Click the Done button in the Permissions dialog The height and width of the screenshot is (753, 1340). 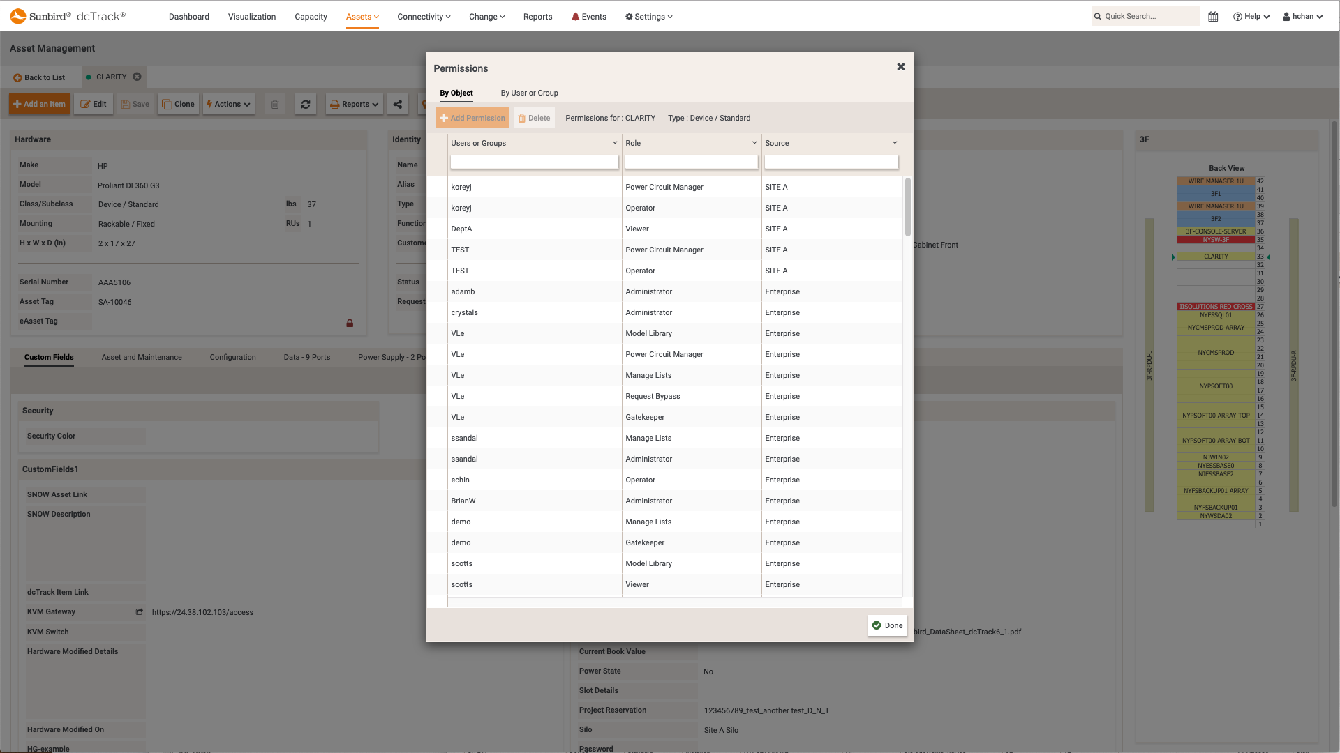tap(887, 625)
